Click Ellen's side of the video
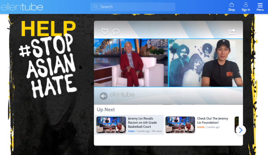This screenshot has width=268, height=155. [x=131, y=63]
